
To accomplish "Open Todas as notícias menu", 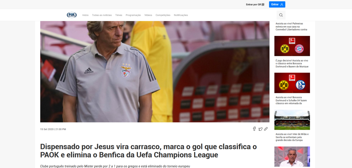I will [x=102, y=15].
